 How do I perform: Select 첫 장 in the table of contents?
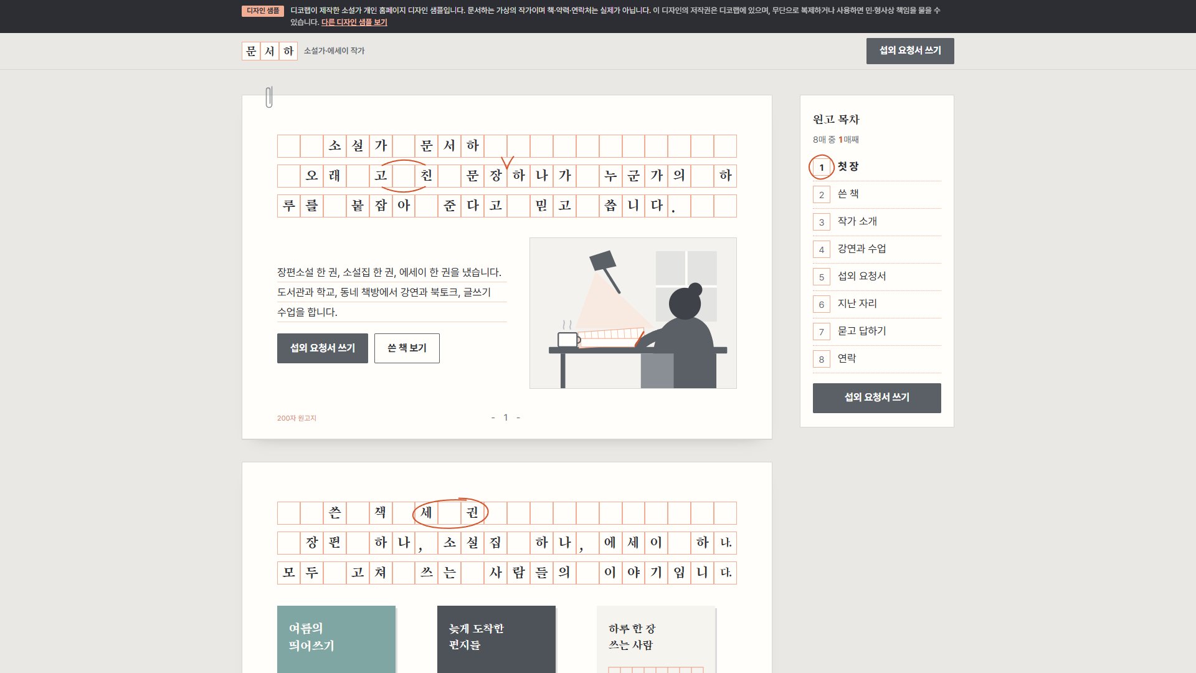[877, 167]
